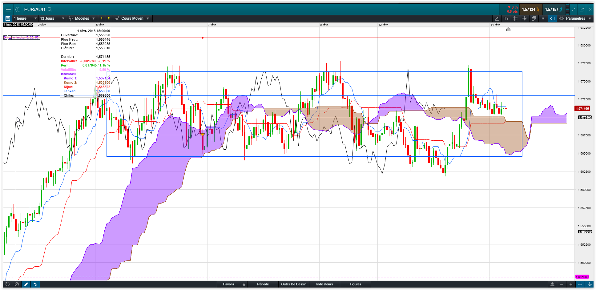Open the hamburger main menu
This screenshot has width=596, height=290.
(8, 10)
